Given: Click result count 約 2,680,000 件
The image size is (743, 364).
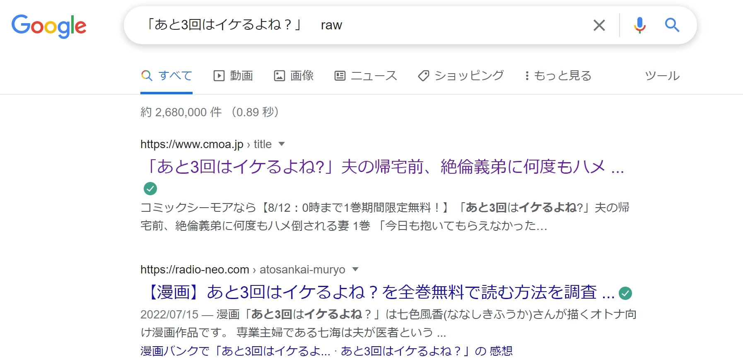Looking at the screenshot, I should click(x=181, y=112).
